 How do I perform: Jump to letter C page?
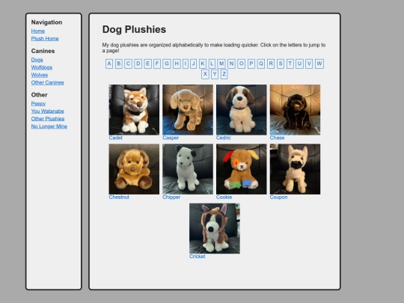(x=129, y=64)
